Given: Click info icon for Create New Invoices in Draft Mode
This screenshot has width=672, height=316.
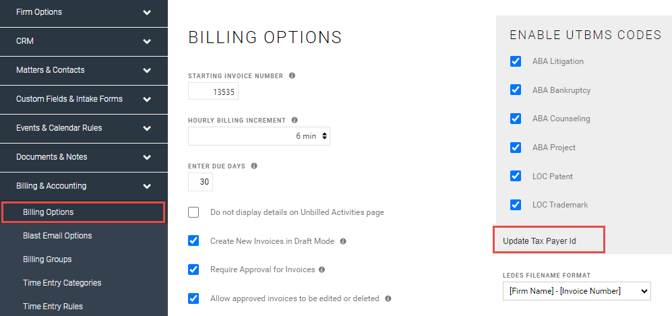Looking at the screenshot, I should click(x=343, y=241).
